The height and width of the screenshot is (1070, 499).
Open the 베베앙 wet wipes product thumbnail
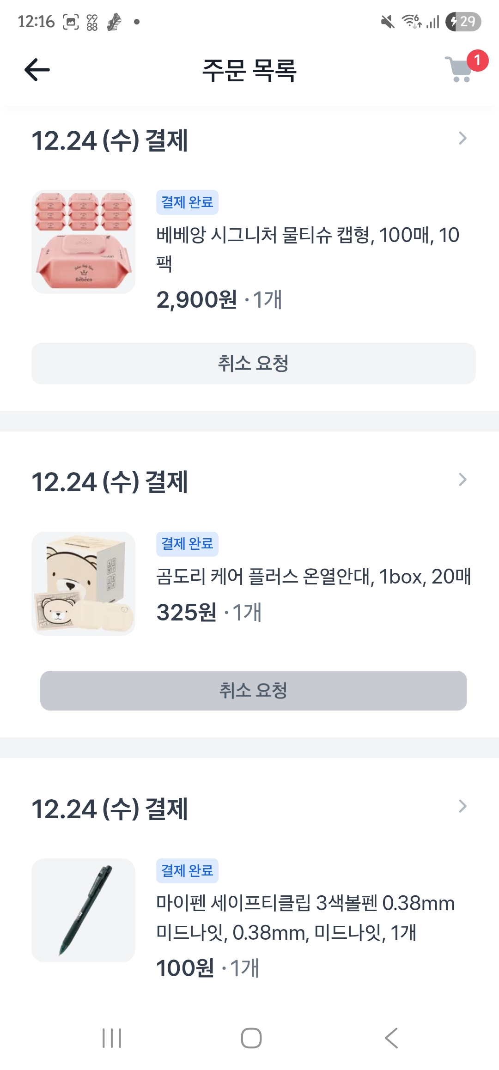83,242
